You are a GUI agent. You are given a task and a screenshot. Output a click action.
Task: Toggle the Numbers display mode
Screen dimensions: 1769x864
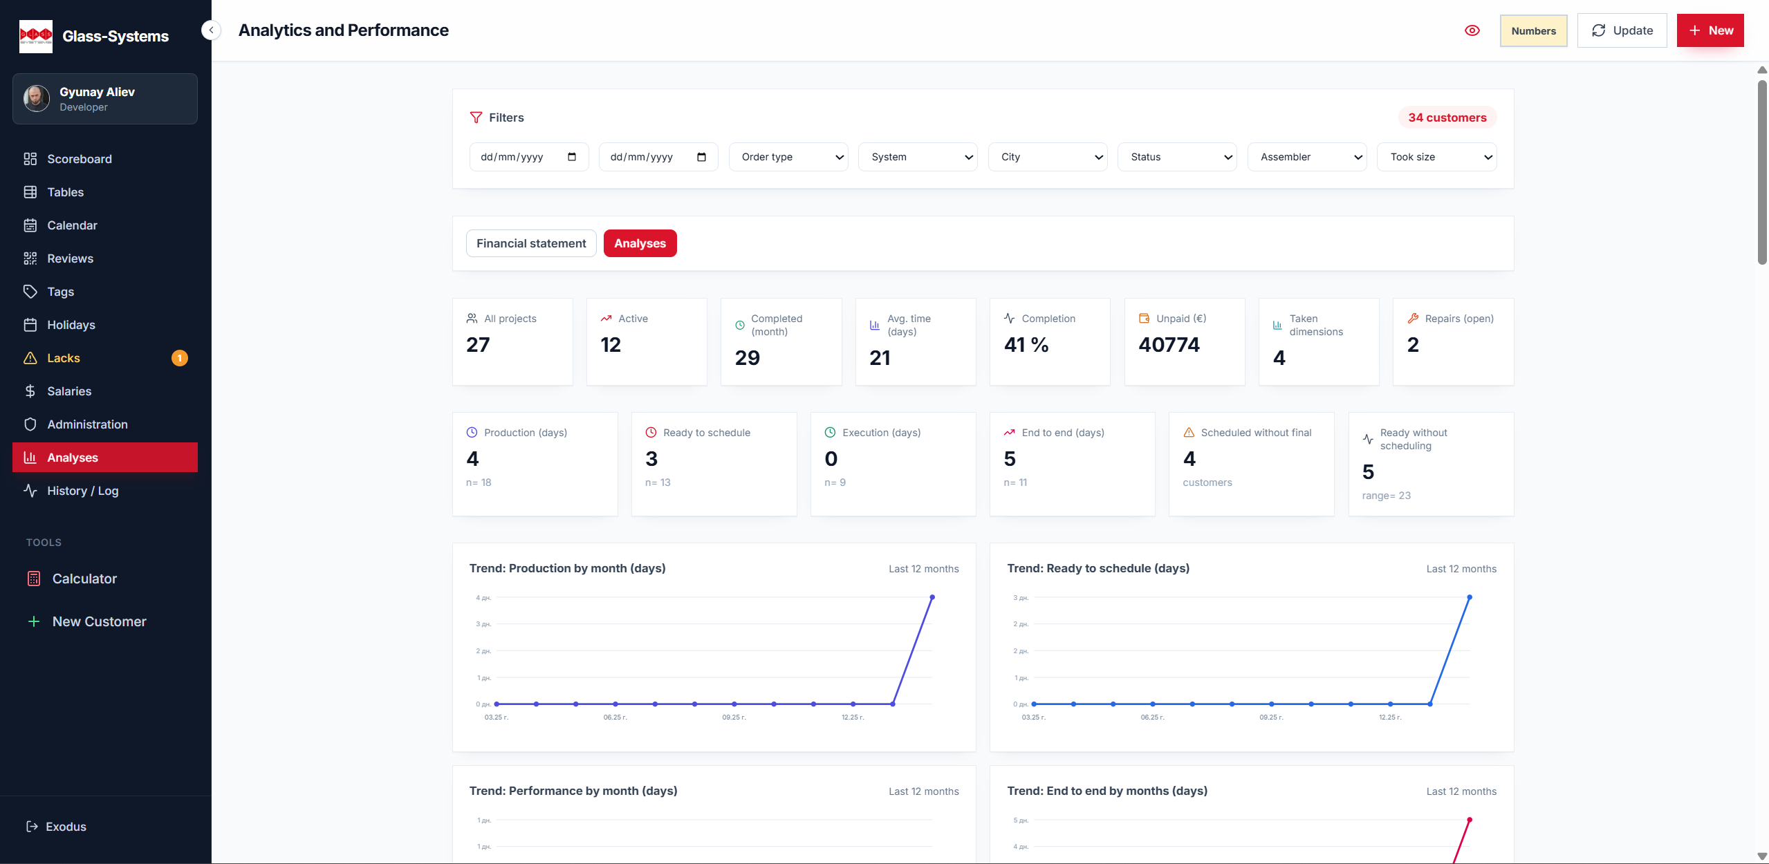pyautogui.click(x=1533, y=30)
